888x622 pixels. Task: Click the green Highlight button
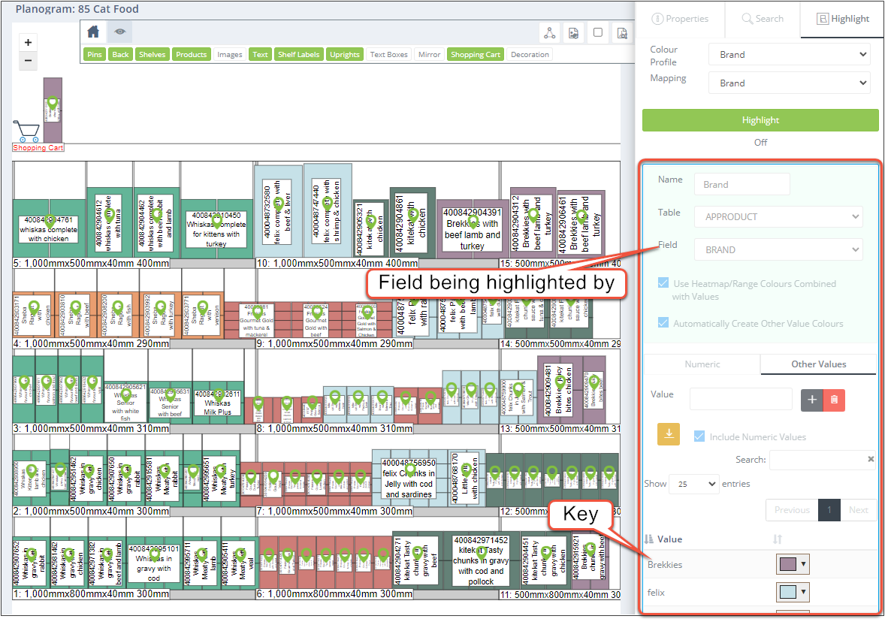pos(760,120)
